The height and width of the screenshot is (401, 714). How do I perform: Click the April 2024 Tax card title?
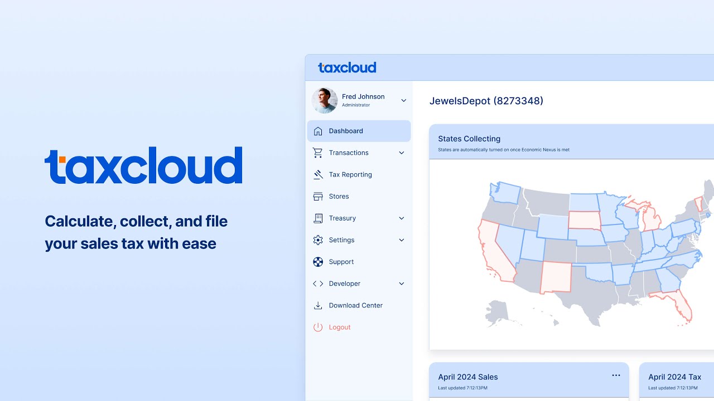pos(675,377)
